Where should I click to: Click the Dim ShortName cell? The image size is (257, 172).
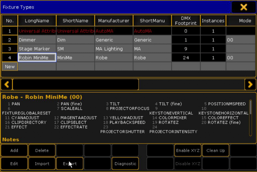pos(75,40)
